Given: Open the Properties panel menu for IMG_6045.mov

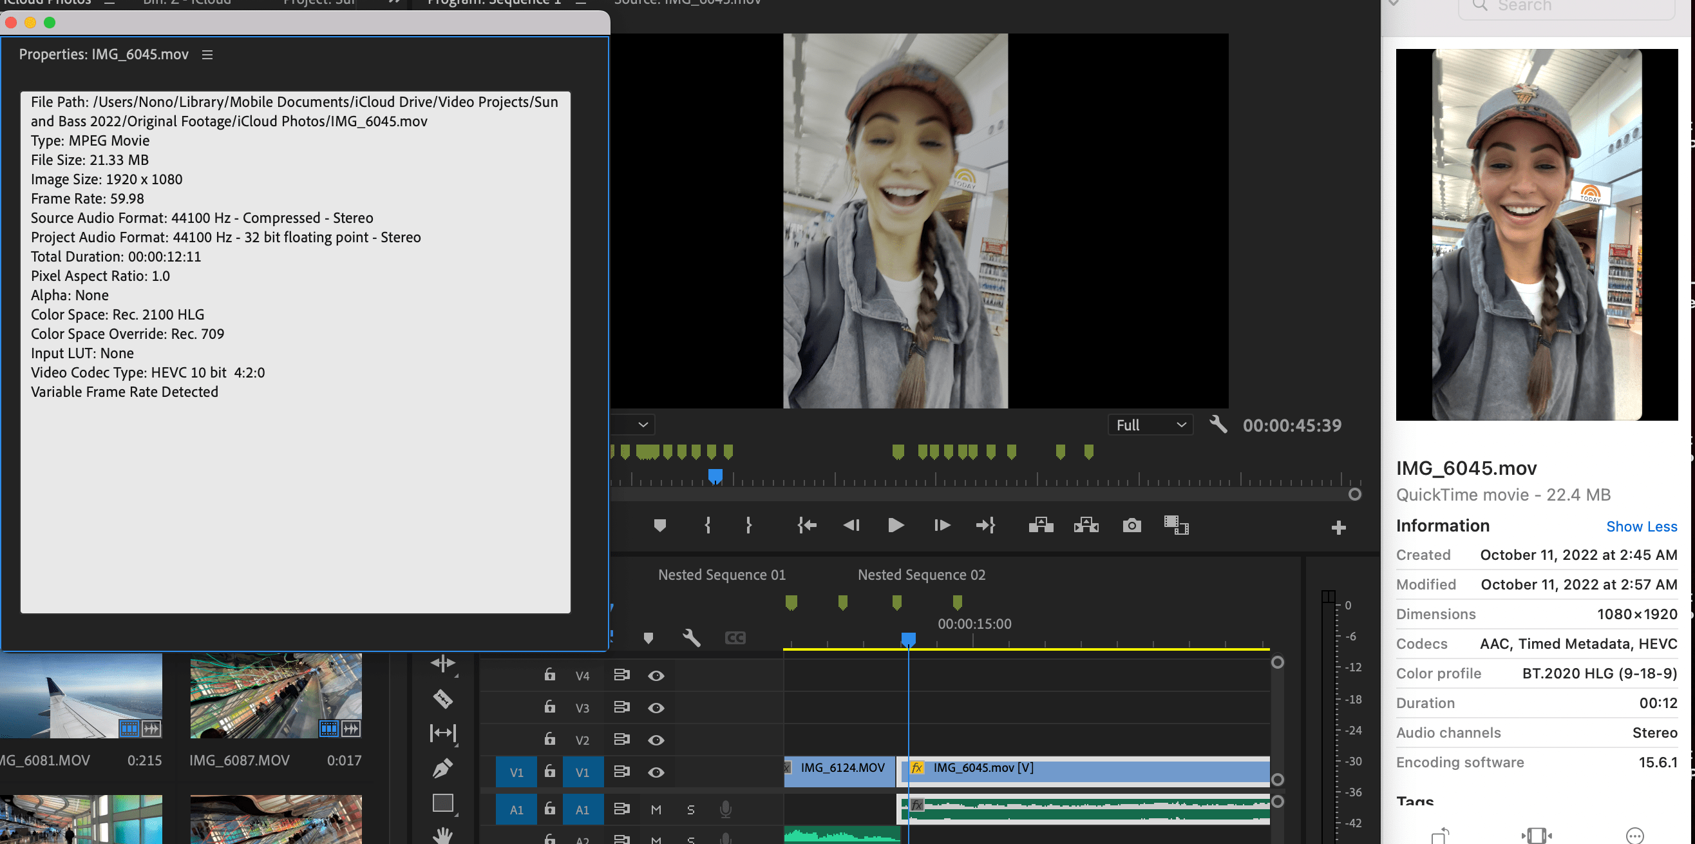Looking at the screenshot, I should click(207, 55).
